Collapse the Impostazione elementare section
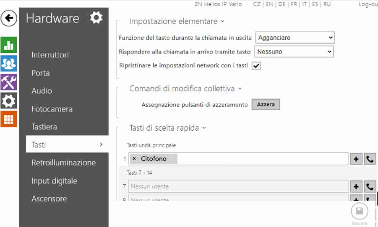 (177, 21)
